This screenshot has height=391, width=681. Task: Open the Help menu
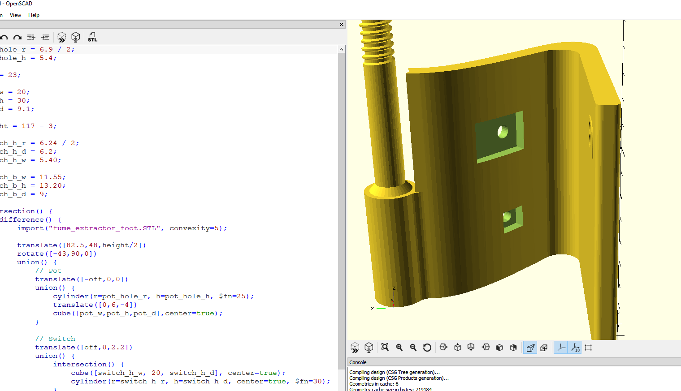[34, 15]
